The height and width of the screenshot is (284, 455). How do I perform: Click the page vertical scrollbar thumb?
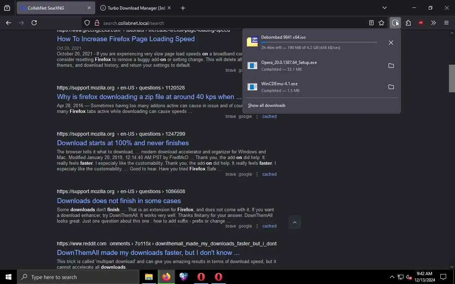[452, 78]
